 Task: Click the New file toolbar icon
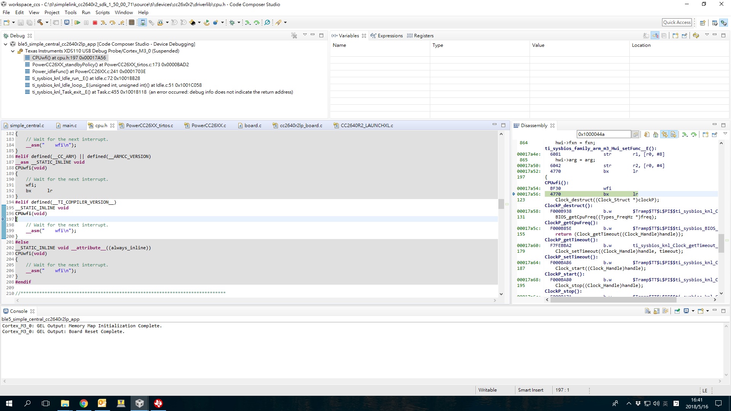tap(6, 22)
